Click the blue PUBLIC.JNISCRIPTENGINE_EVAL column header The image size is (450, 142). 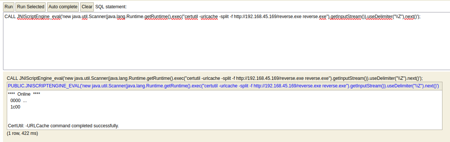click(223, 86)
